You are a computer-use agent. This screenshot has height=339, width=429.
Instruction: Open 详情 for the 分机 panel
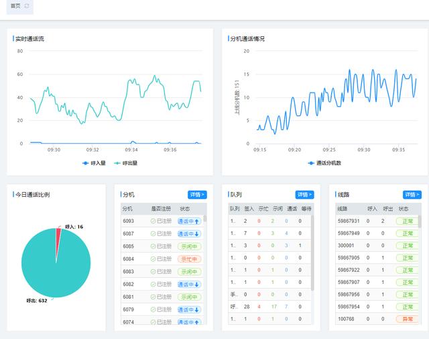pos(197,195)
